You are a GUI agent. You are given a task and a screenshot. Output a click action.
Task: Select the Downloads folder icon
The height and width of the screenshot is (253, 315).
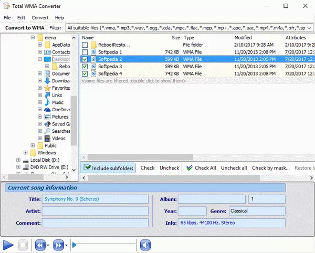point(47,81)
